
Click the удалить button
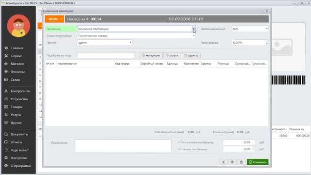tap(191, 55)
